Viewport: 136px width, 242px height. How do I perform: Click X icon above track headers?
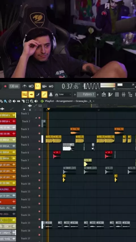coord(30,110)
